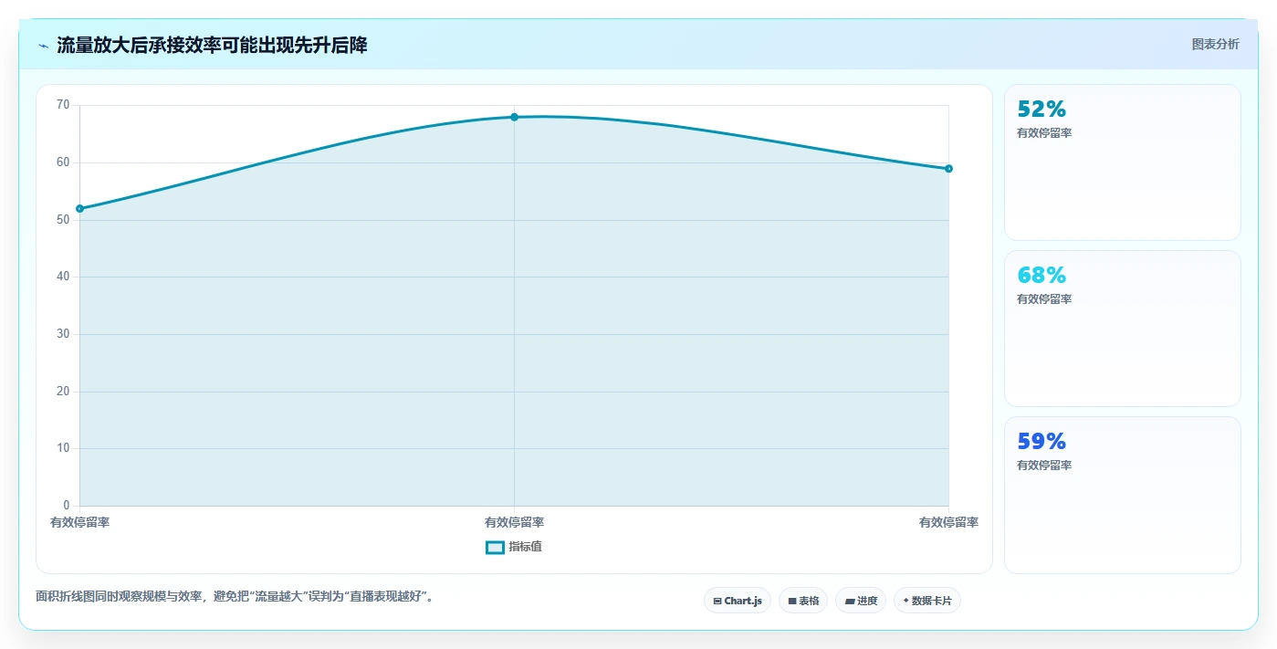Image resolution: width=1277 pixels, height=649 pixels.
Task: Click the 有效停留率 caption under 59%
Action: point(1044,466)
